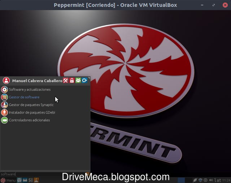Click the network connection tray icon

(x=195, y=180)
